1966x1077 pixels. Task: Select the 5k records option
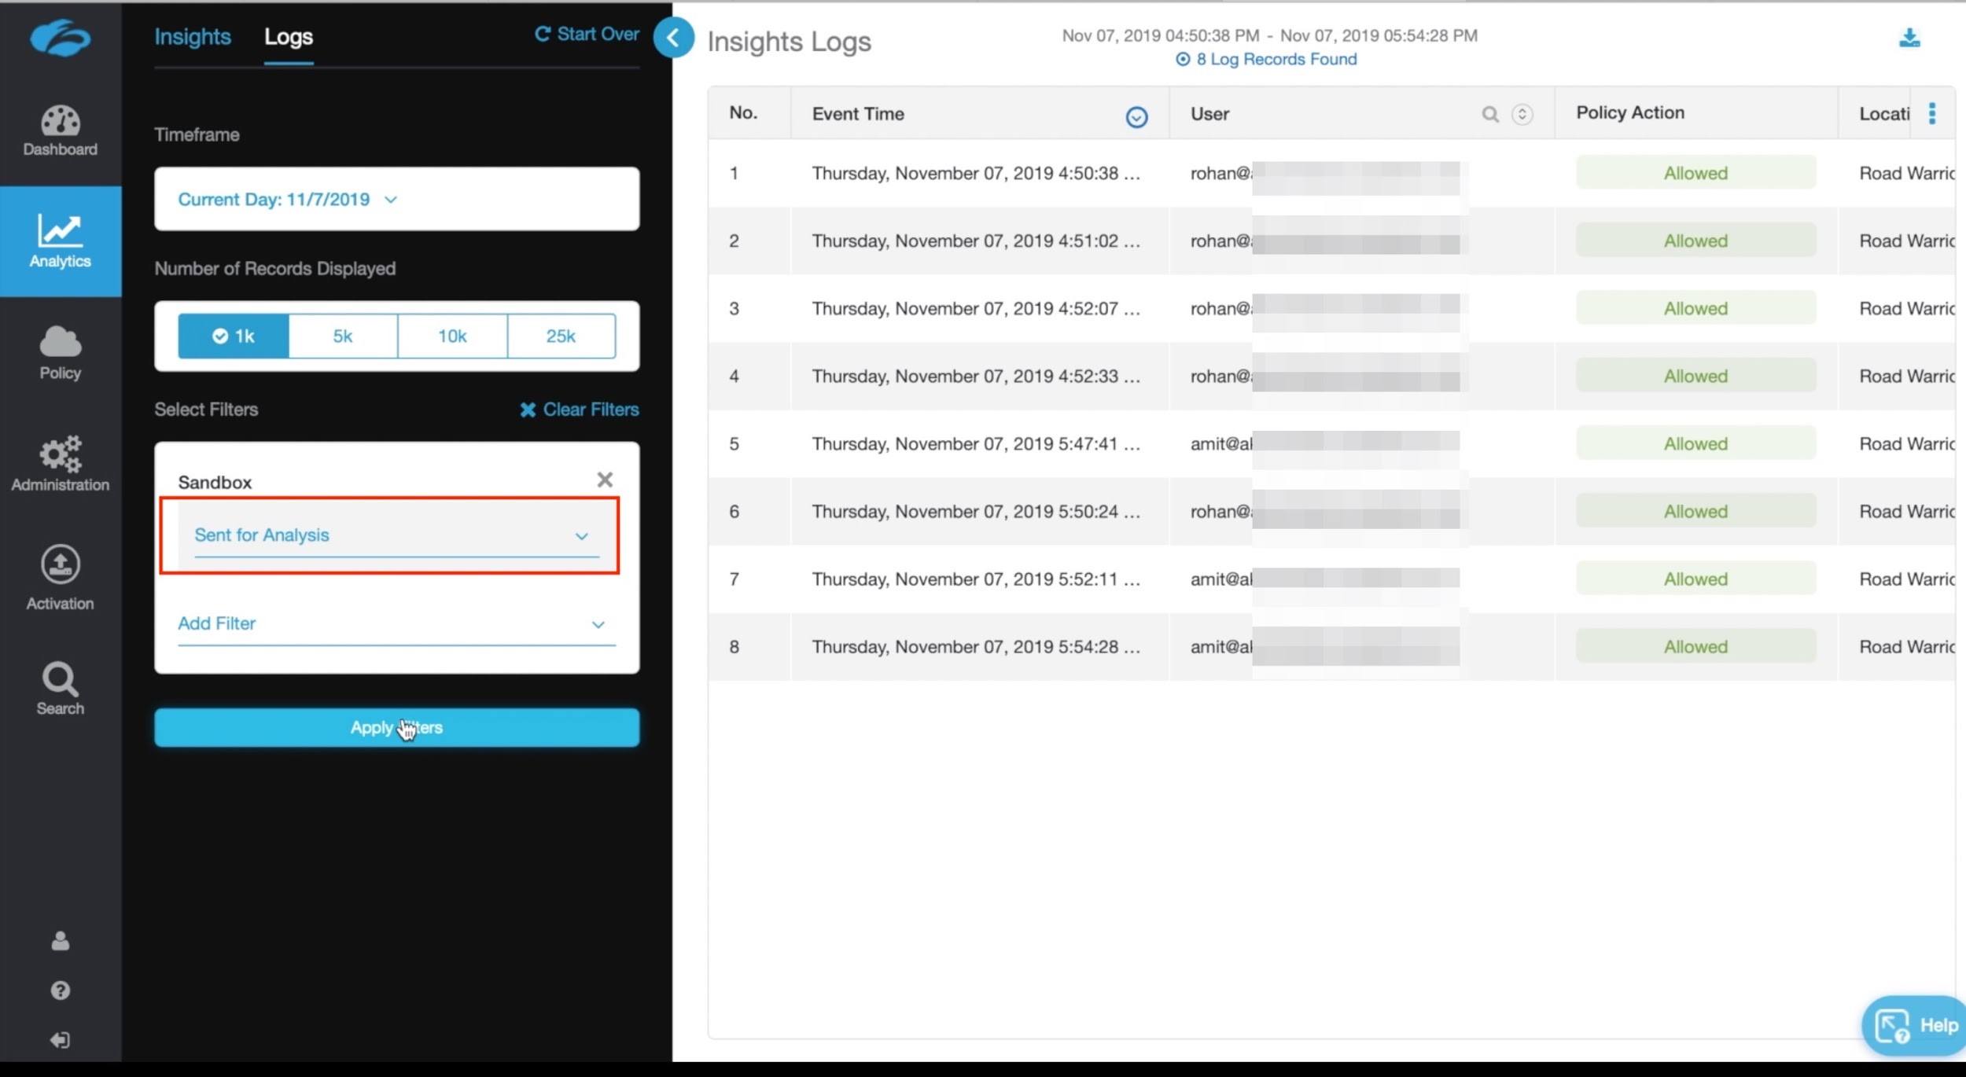click(x=343, y=336)
